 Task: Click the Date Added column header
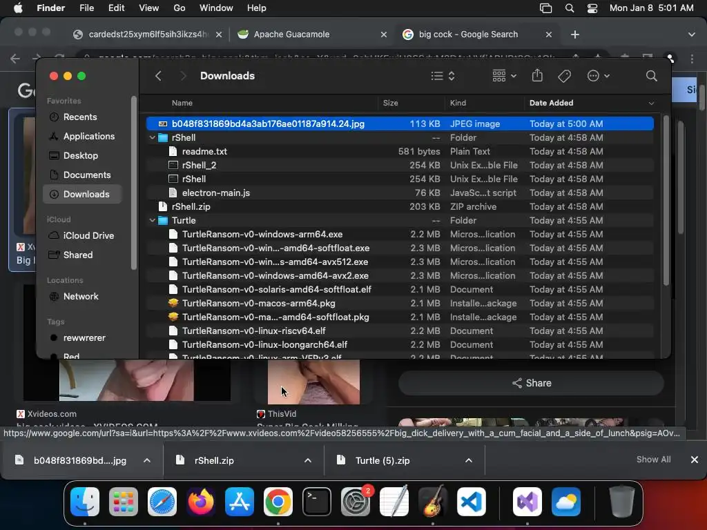[551, 103]
